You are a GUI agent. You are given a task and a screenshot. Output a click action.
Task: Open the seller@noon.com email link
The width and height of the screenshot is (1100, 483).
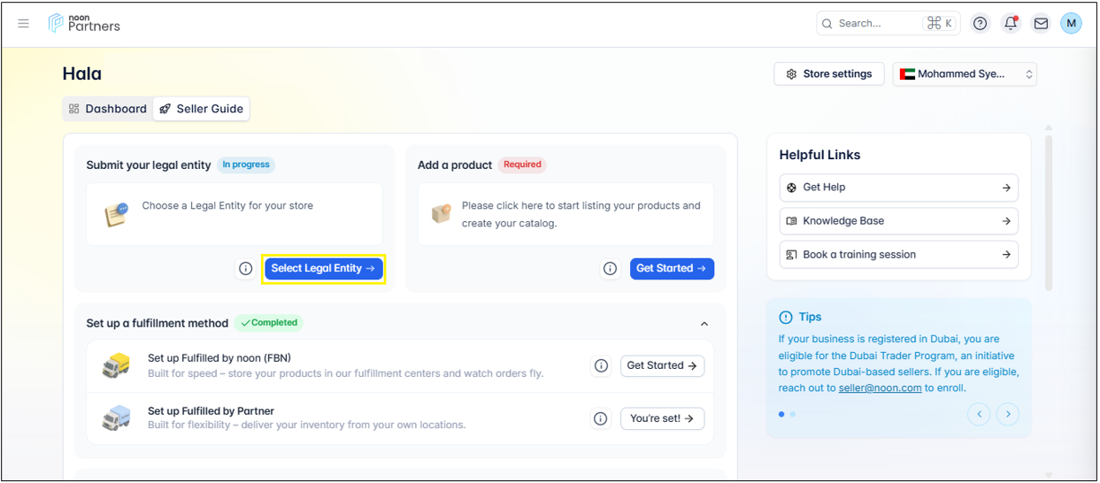point(880,388)
